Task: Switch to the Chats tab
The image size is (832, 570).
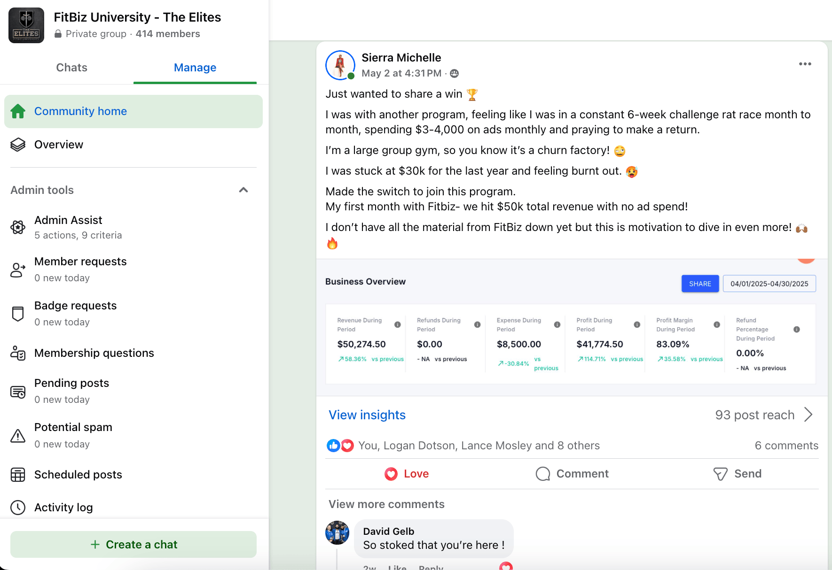Action: click(x=71, y=68)
